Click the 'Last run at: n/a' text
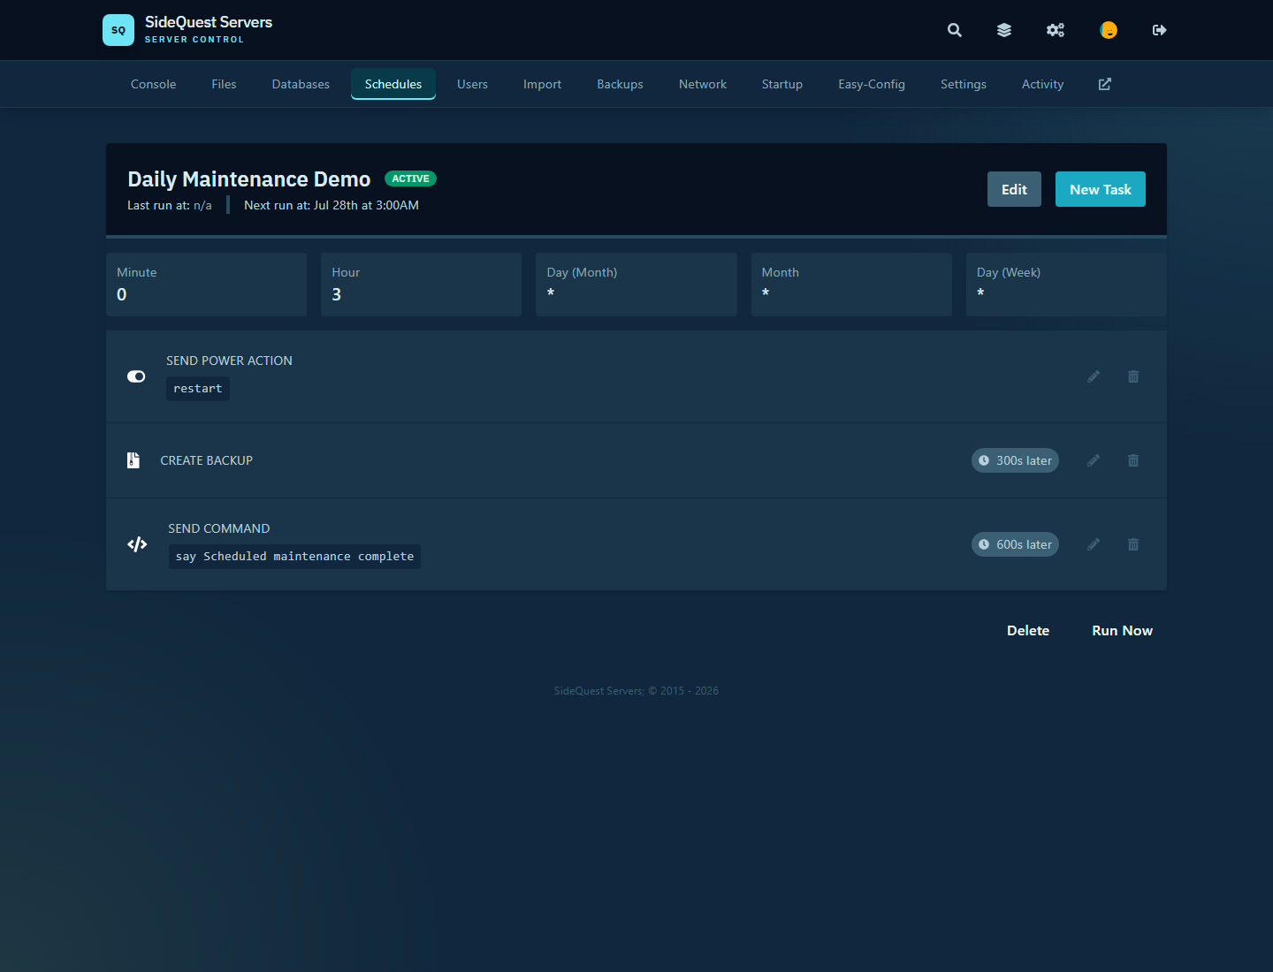Screen dimensions: 1273x972 click(x=170, y=205)
